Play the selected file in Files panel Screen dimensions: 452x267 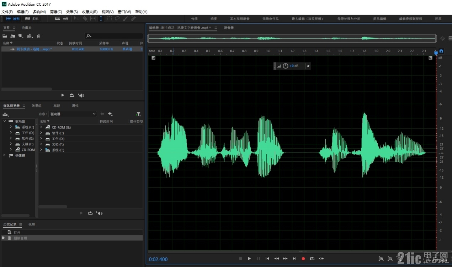pos(63,95)
